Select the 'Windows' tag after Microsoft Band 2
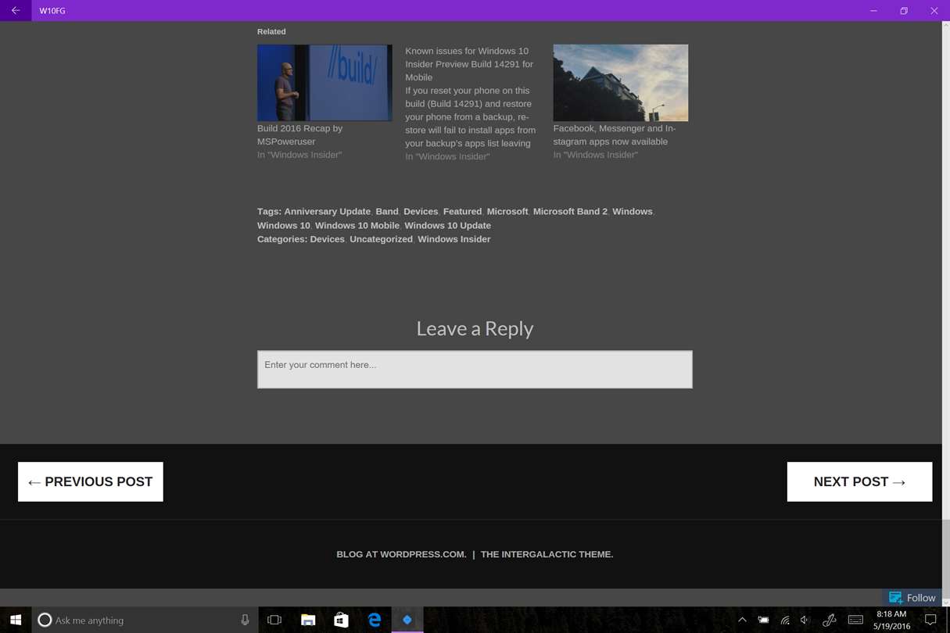Screen dimensions: 950x633 point(633,212)
